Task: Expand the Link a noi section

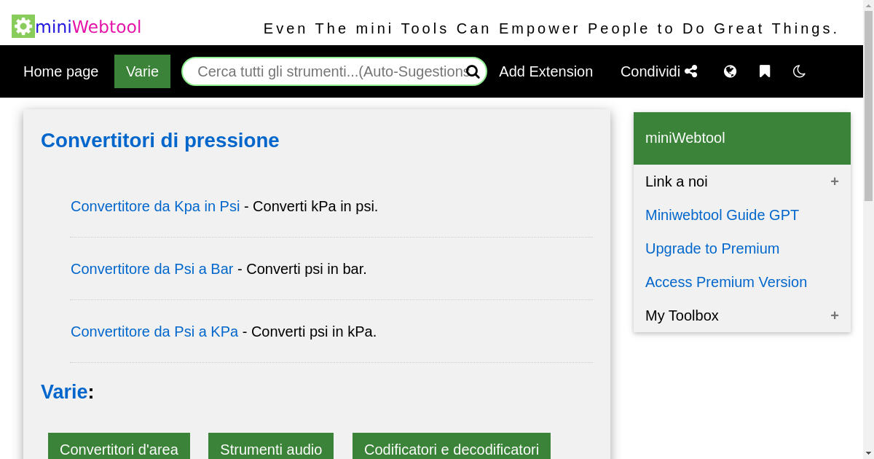Action: tap(742, 181)
